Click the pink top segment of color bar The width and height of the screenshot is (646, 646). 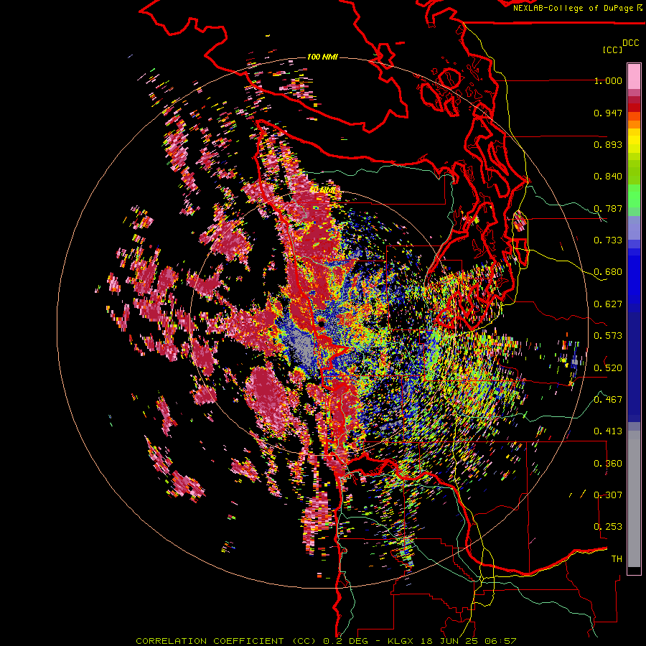coord(634,76)
